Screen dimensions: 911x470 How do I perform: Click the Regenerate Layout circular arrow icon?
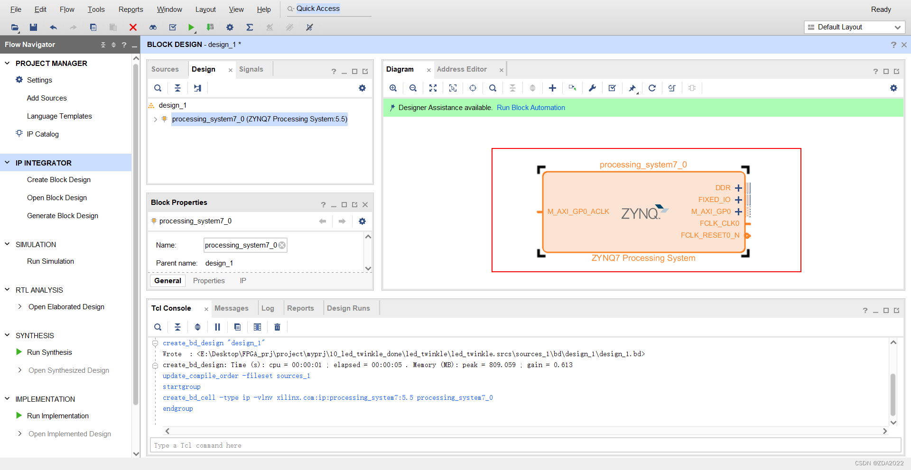pos(652,88)
